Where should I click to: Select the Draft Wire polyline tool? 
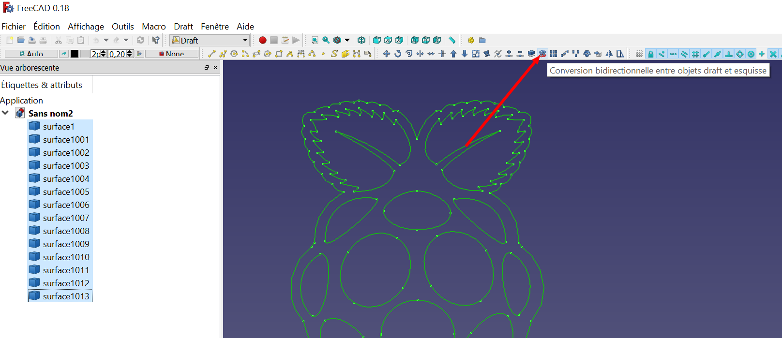coord(223,54)
